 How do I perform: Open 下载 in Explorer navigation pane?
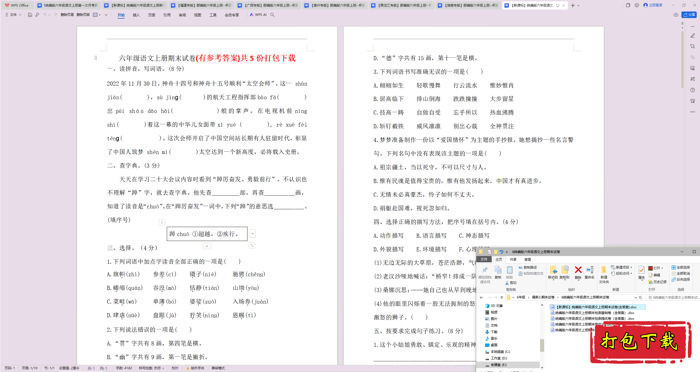491,332
